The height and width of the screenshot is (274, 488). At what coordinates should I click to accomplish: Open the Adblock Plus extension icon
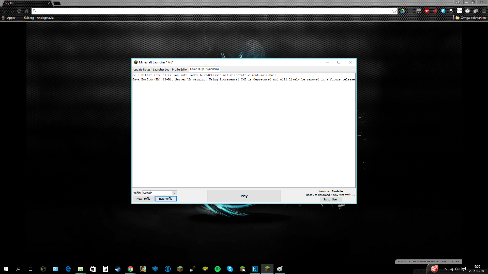click(427, 11)
